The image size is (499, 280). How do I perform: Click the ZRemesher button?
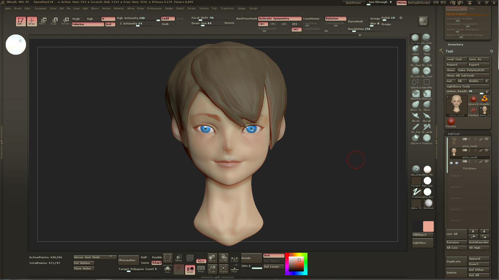click(128, 260)
